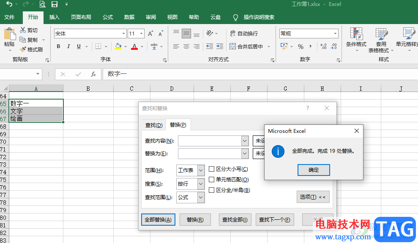Open Conditional Formatting icon menu
This screenshot has width=418, height=243.
click(x=356, y=34)
